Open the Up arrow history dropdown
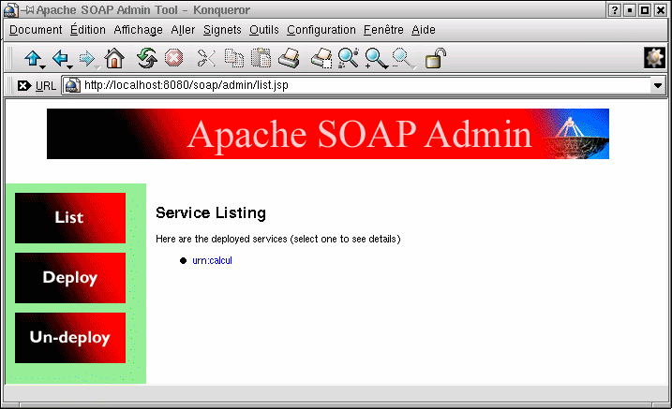This screenshot has height=409, width=672. coord(42,67)
